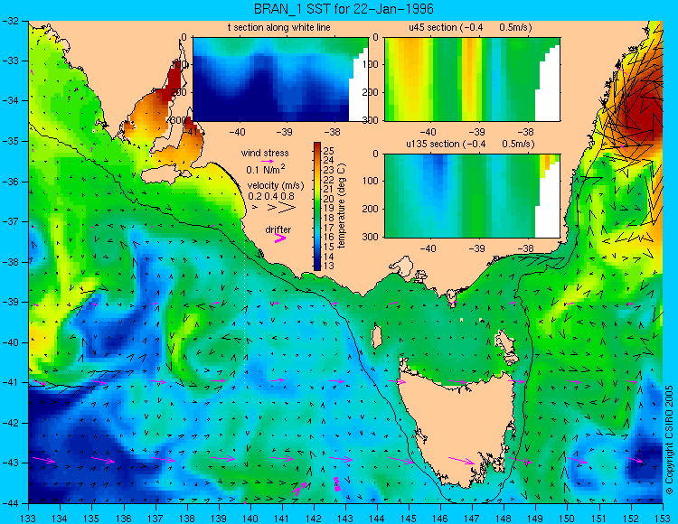
Task: Select colorbar tick value 25
Action: (329, 151)
